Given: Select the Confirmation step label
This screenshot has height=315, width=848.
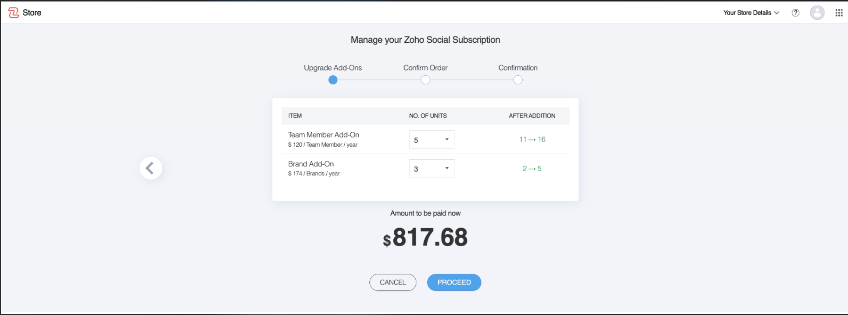Looking at the screenshot, I should pyautogui.click(x=518, y=68).
